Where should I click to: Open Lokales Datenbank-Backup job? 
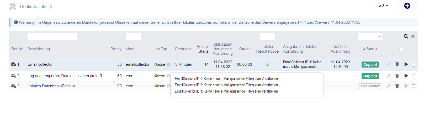pos(51,86)
